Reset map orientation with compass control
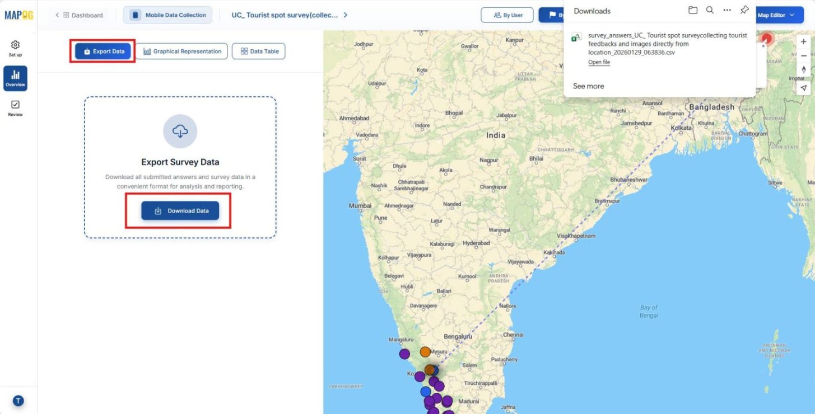This screenshot has width=815, height=414. click(803, 69)
